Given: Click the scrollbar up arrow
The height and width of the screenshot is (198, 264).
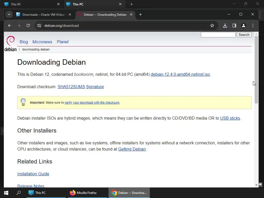Looking at the screenshot, I should [x=256, y=34].
